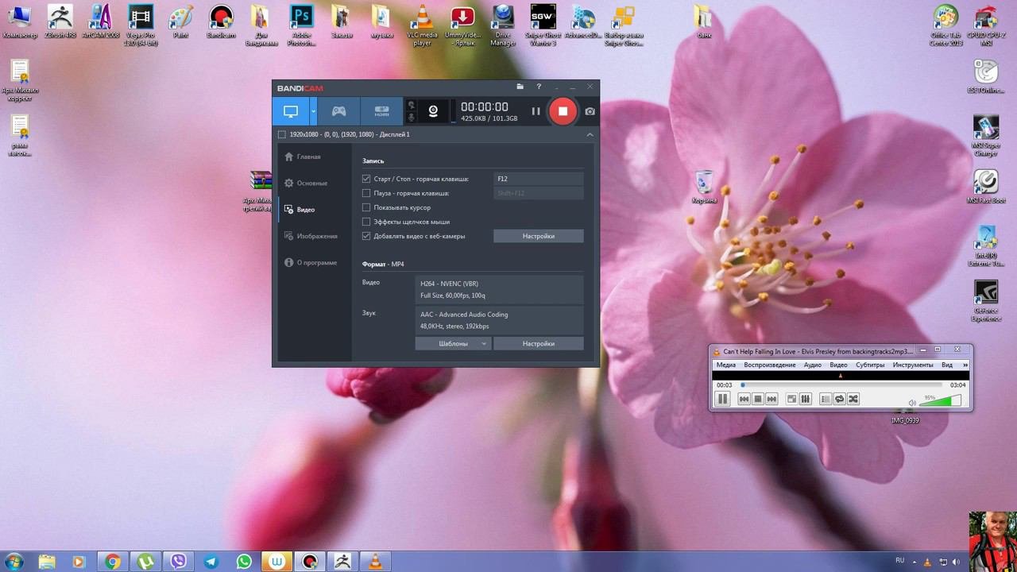Viewport: 1017px width, 572px height.
Task: Open the Воспроизведение menu in VLC
Action: pos(769,365)
